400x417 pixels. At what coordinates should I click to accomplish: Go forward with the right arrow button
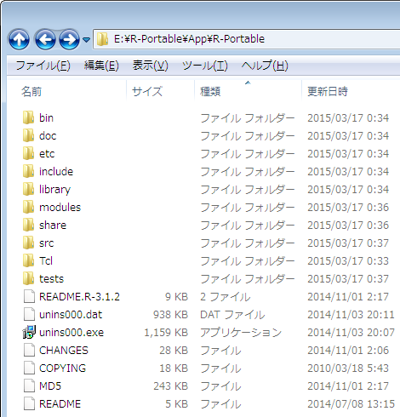pos(69,39)
